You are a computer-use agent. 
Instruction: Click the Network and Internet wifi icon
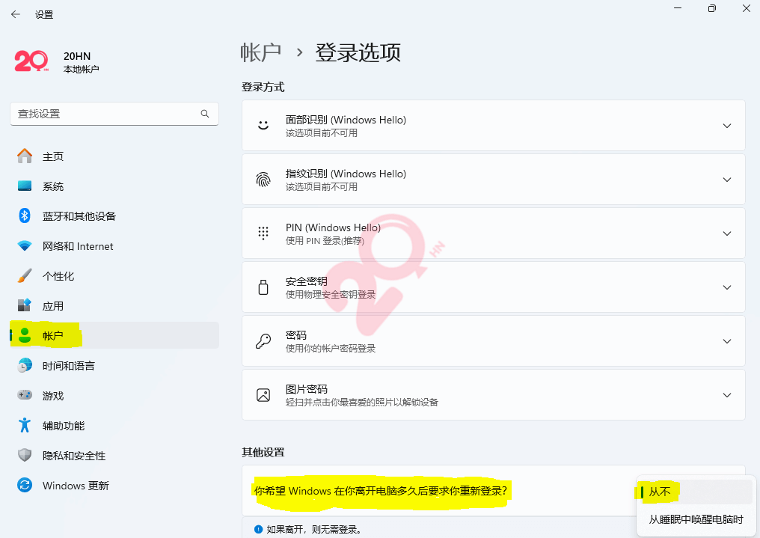(x=25, y=246)
